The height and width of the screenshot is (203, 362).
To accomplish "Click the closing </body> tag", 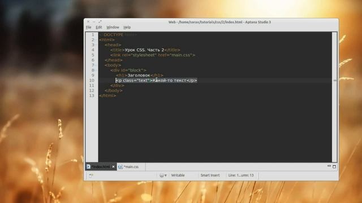I will point(114,90).
